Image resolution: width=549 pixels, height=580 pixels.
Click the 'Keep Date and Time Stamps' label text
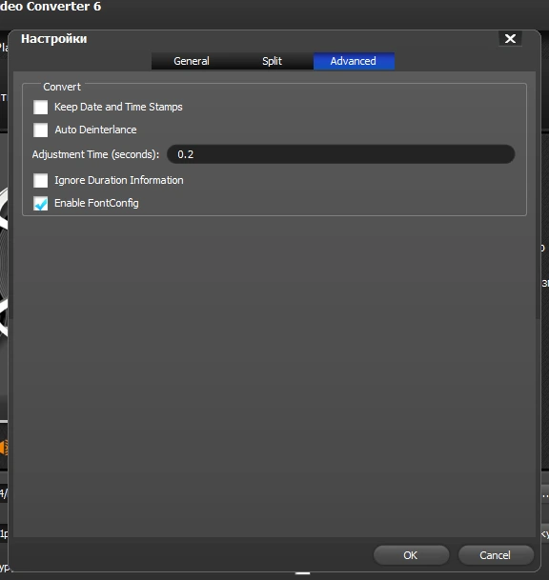[118, 107]
